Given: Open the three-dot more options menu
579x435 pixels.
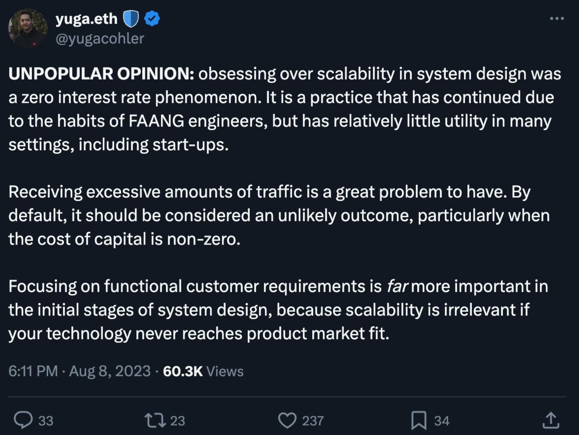Looking at the screenshot, I should pos(556,18).
